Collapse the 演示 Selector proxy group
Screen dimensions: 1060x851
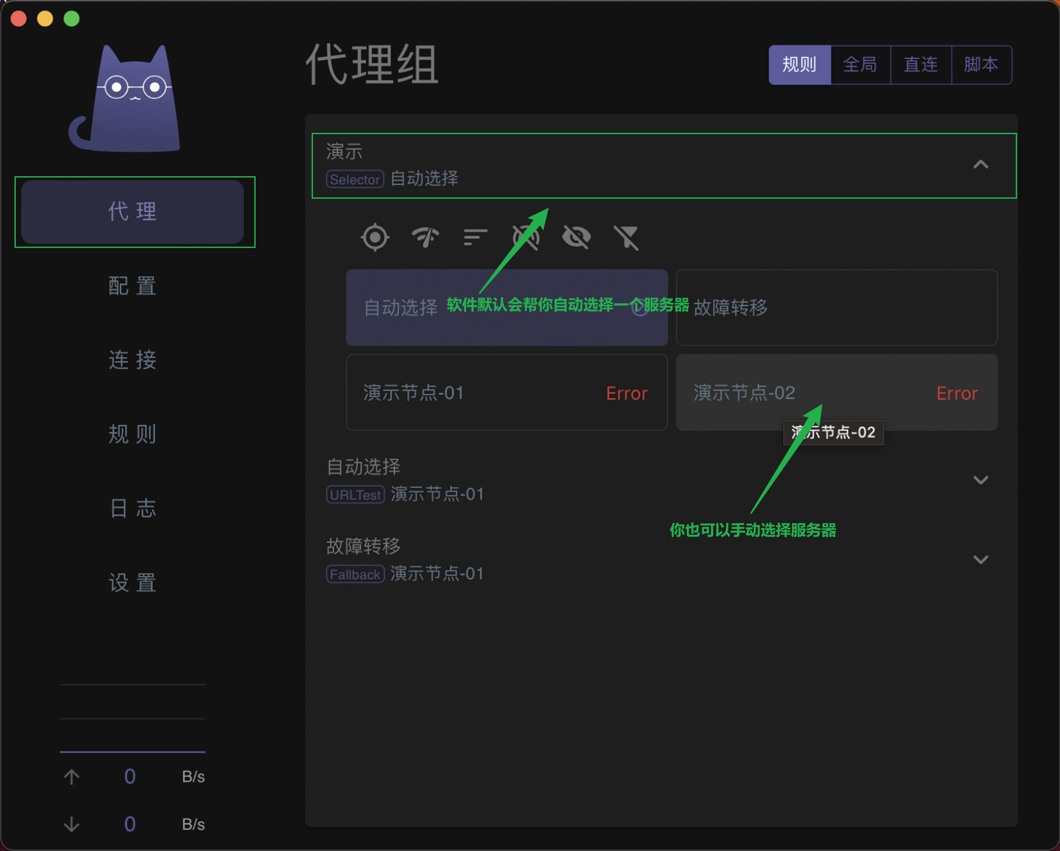981,165
